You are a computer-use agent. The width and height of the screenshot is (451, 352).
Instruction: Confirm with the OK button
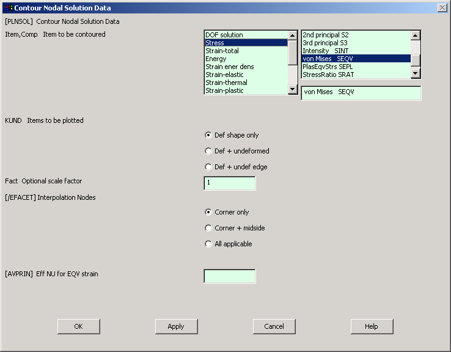78,326
